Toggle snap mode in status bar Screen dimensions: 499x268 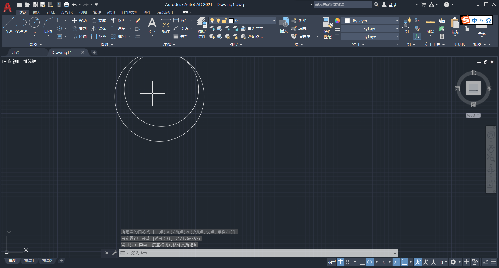348,262
